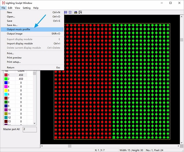
Task: Click count 0 in row 3
Action: (x=21, y=83)
